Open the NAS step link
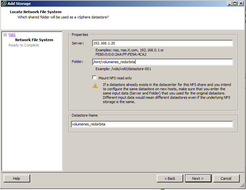This screenshot has width=246, height=190. tap(12, 35)
